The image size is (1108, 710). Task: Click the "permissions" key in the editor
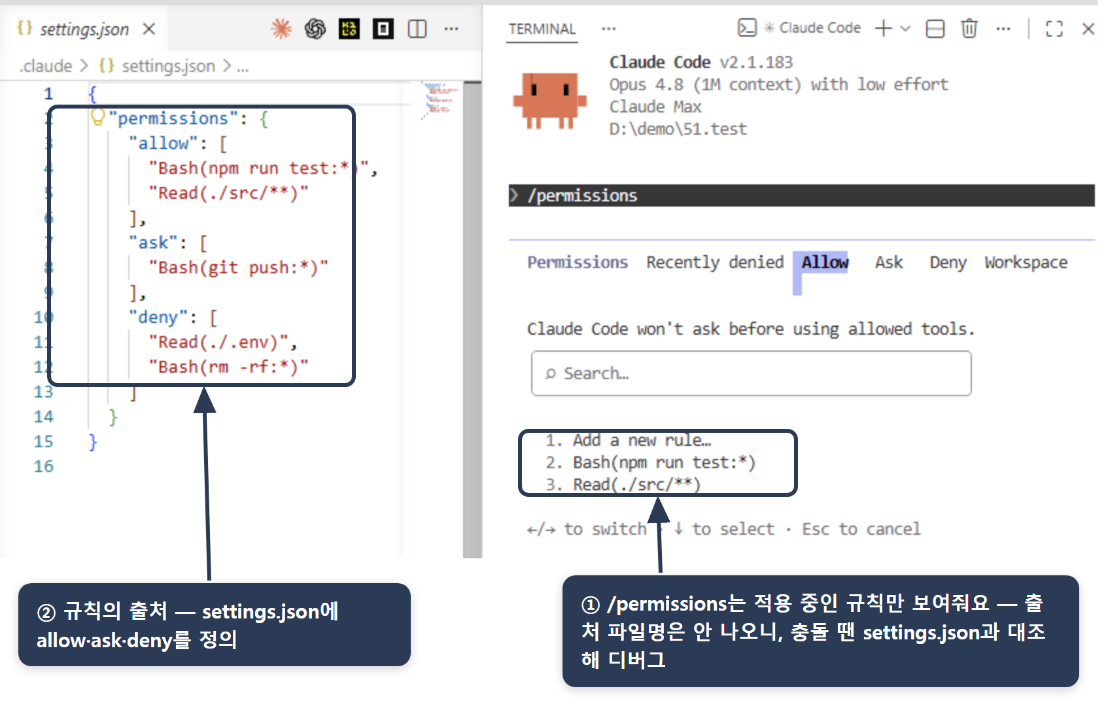click(x=173, y=118)
